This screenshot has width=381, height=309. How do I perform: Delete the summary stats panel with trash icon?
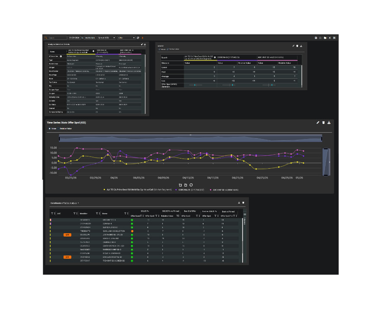297,46
